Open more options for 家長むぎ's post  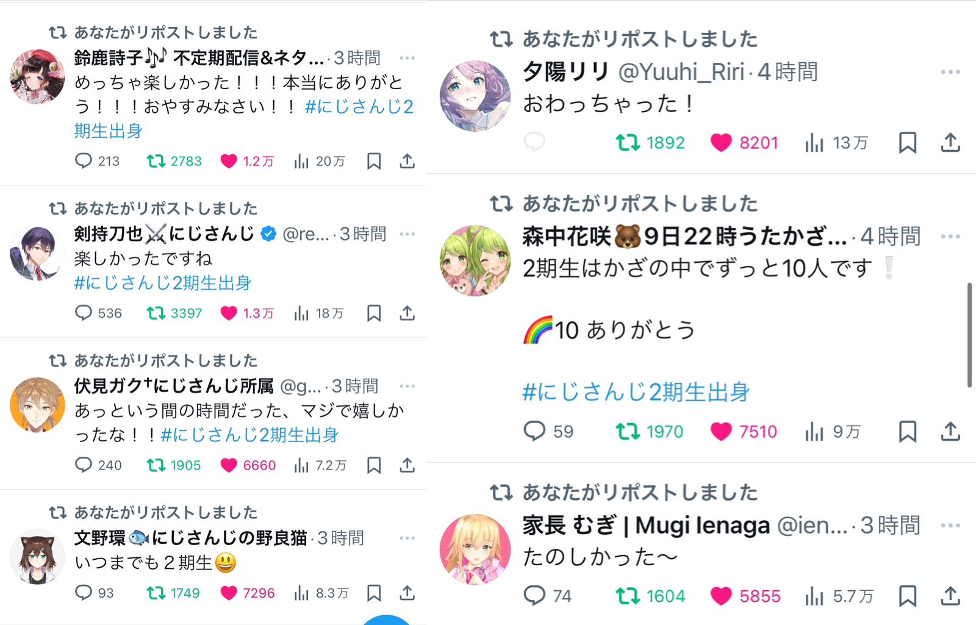coord(950,526)
